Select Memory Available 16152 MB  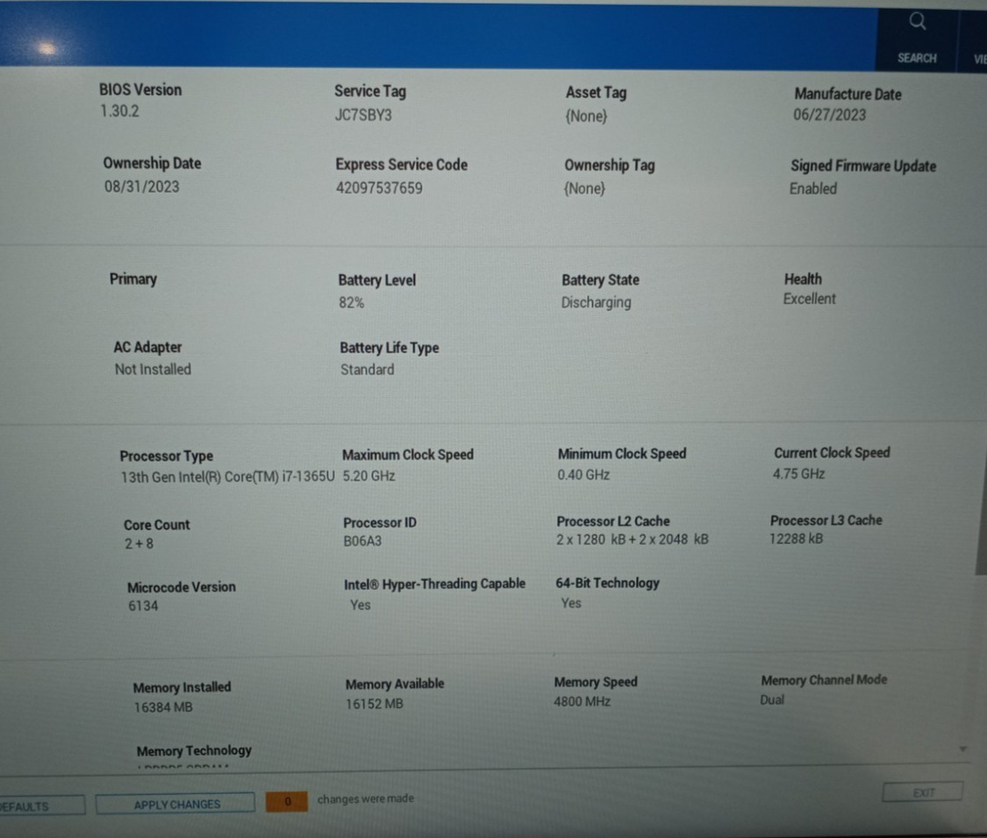374,704
